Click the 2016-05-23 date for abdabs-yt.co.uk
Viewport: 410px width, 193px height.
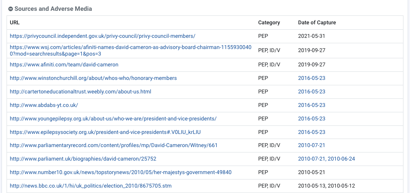click(x=312, y=105)
